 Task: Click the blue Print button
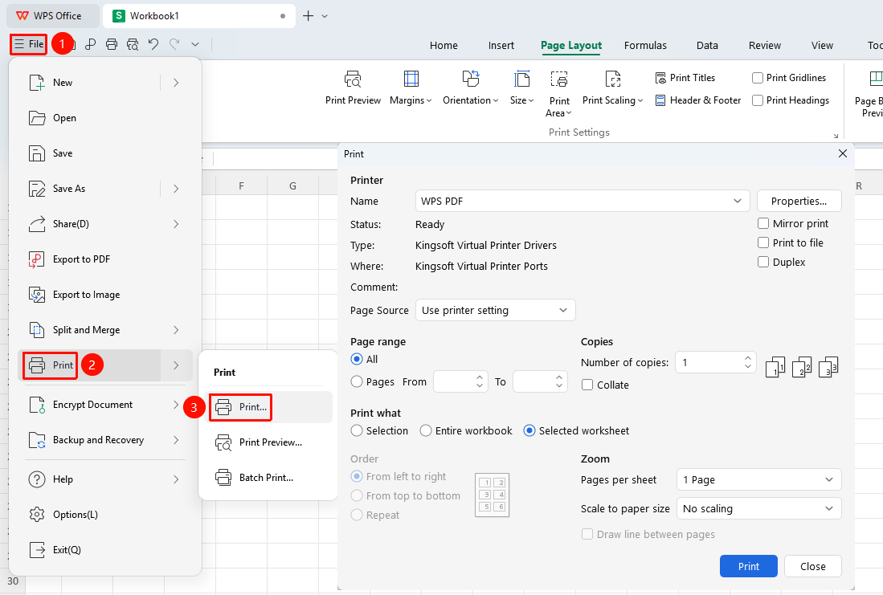[x=748, y=566]
